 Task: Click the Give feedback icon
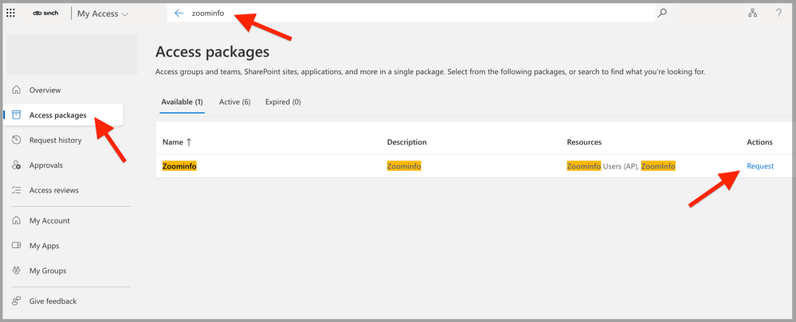[16, 301]
